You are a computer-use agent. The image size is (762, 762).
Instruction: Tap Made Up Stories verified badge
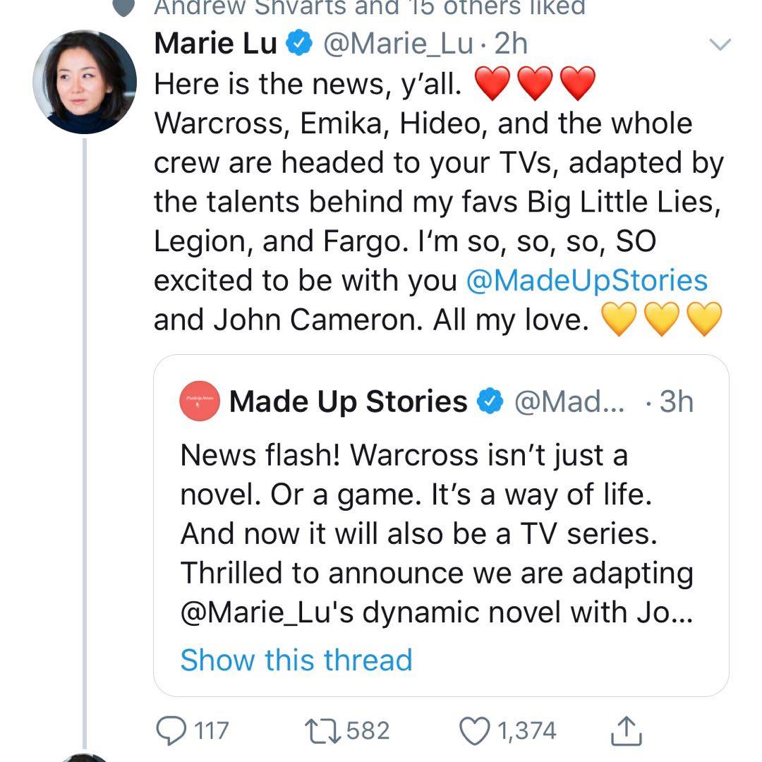(490, 402)
